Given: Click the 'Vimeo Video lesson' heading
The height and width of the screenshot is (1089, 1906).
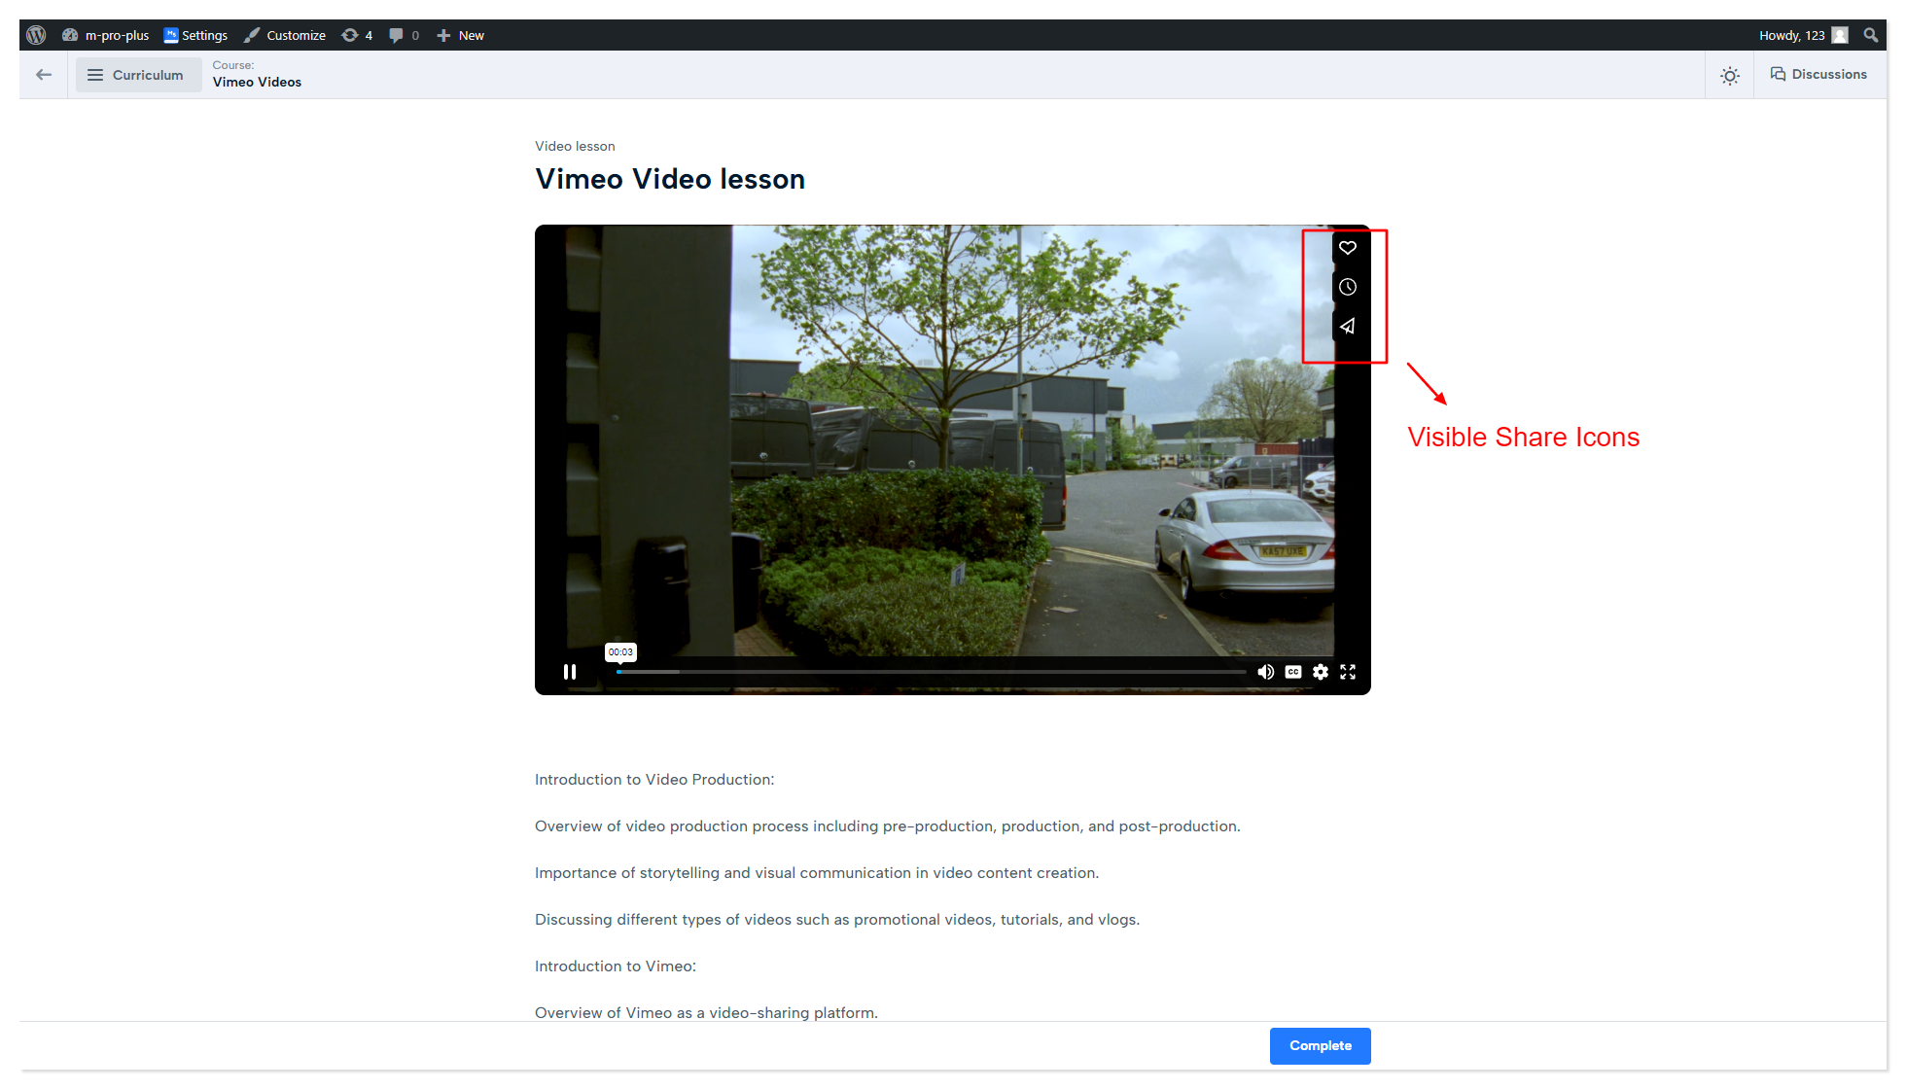Looking at the screenshot, I should pyautogui.click(x=670, y=179).
